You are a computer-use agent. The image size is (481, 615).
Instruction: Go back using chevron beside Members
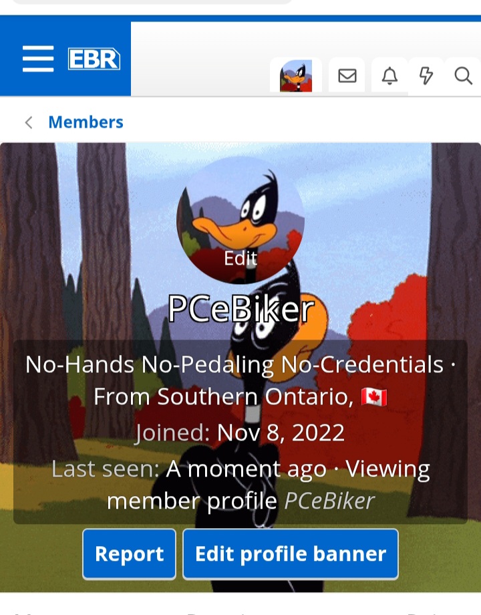[x=29, y=122]
